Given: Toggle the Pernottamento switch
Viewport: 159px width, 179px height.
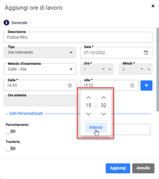Looking at the screenshot, I should [11, 131].
